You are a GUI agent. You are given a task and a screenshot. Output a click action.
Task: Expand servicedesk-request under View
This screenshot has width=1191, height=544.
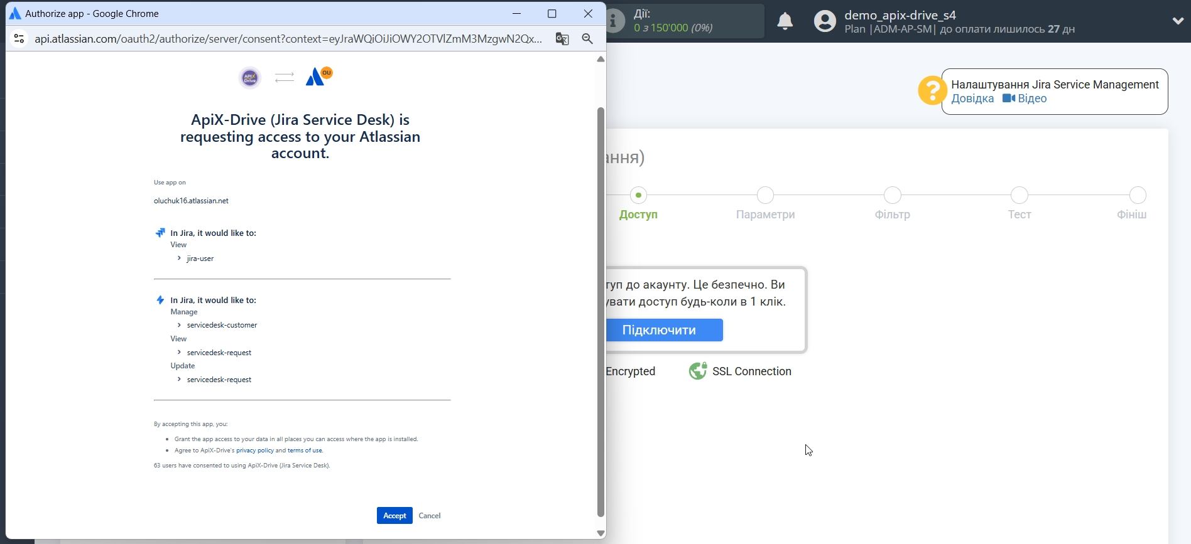pos(179,353)
